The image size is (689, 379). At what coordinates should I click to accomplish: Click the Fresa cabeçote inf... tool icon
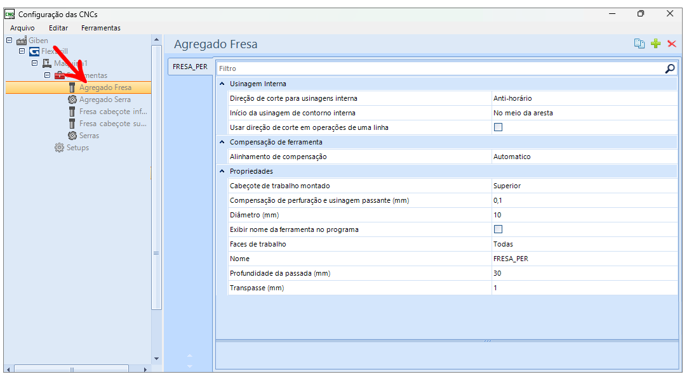(x=72, y=112)
